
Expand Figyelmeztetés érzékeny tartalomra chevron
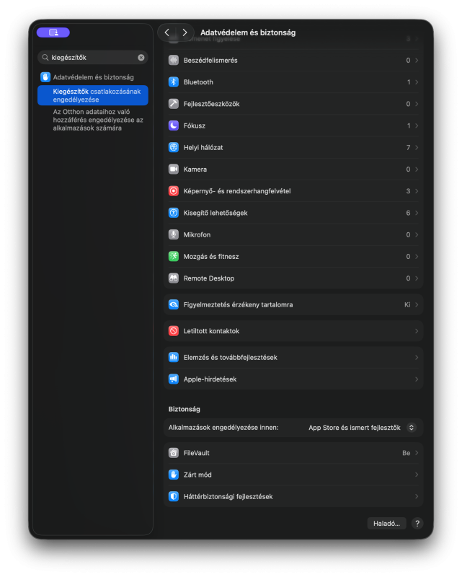click(417, 304)
